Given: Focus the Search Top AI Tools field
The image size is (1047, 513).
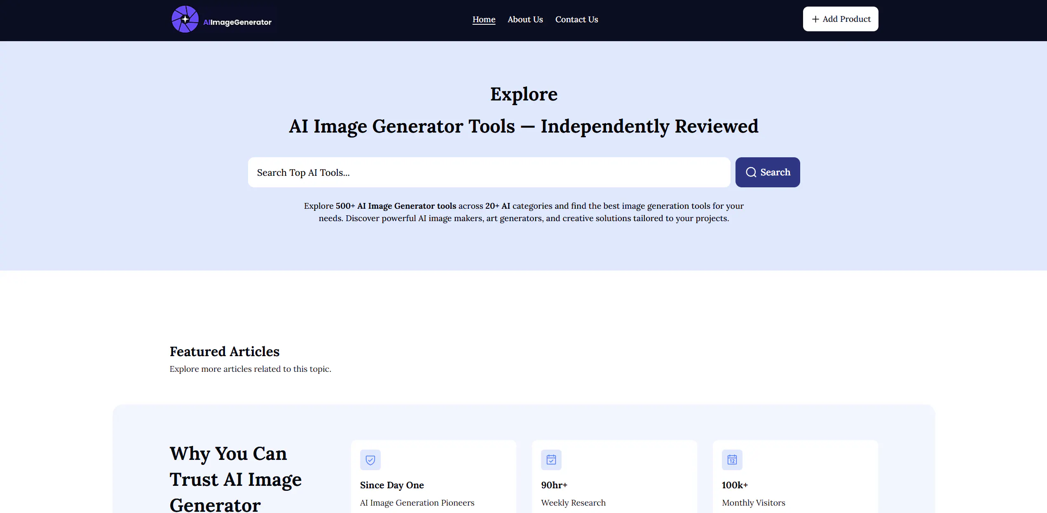Looking at the screenshot, I should click(x=489, y=173).
